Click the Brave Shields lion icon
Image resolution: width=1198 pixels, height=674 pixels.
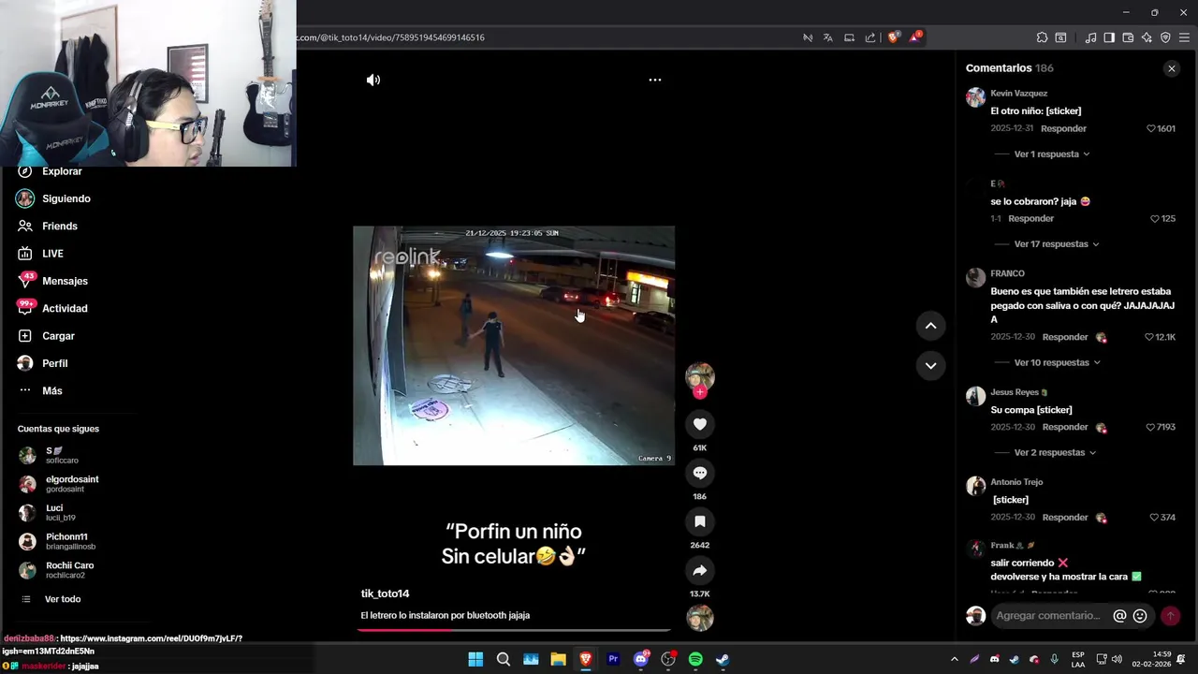coord(893,37)
